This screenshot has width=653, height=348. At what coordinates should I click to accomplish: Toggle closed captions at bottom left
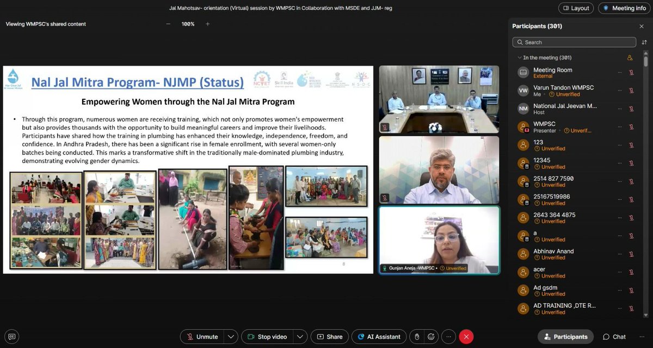[x=12, y=337]
